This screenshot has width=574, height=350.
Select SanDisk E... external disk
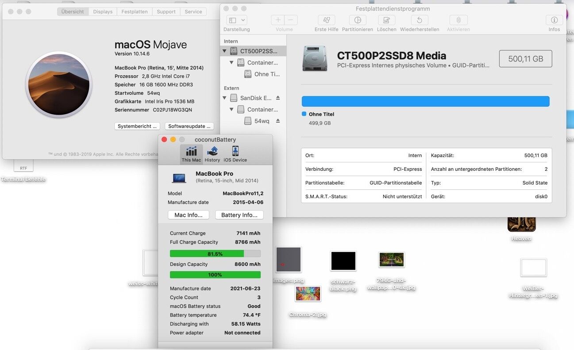(x=253, y=98)
